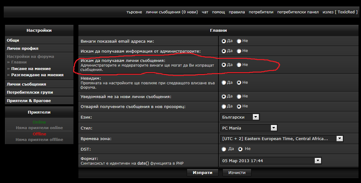
Task: Click the Език: label
Action: (86, 117)
